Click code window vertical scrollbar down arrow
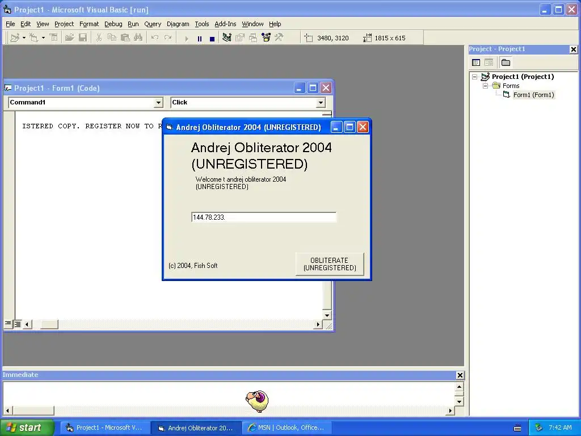 coord(327,316)
